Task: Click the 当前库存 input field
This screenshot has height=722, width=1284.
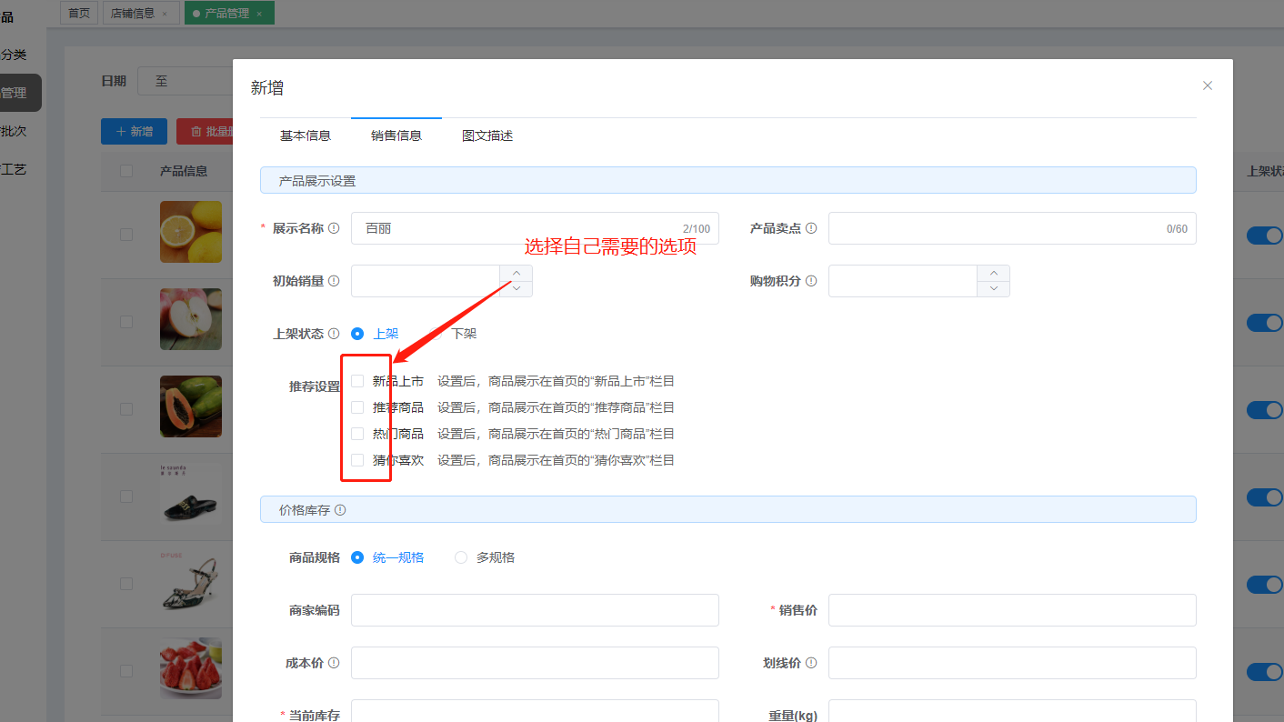Action: (535, 710)
